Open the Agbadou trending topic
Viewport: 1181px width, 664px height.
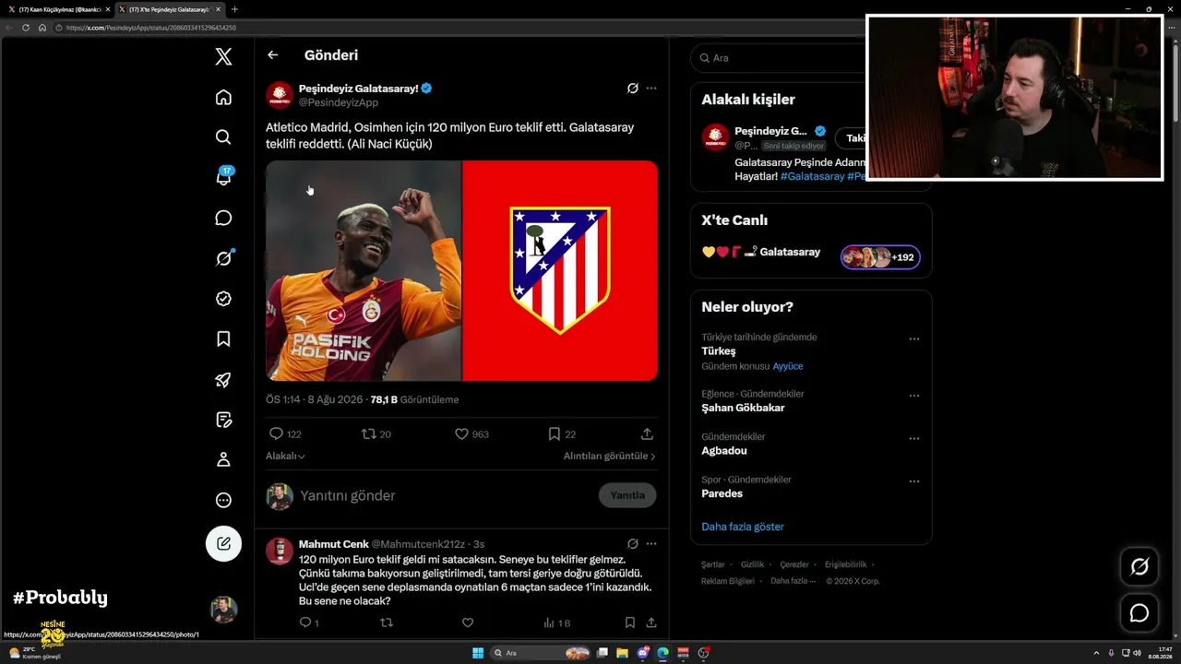[724, 451]
